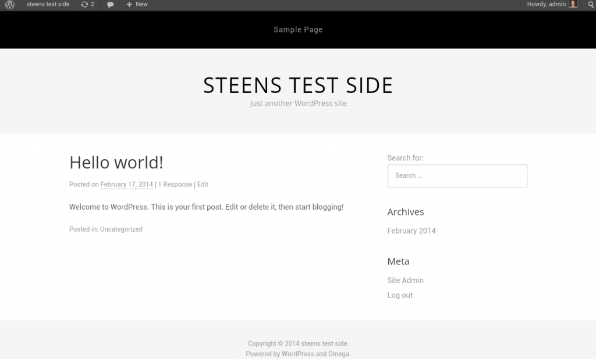Focus the Search input field
596x359 pixels.
click(457, 175)
